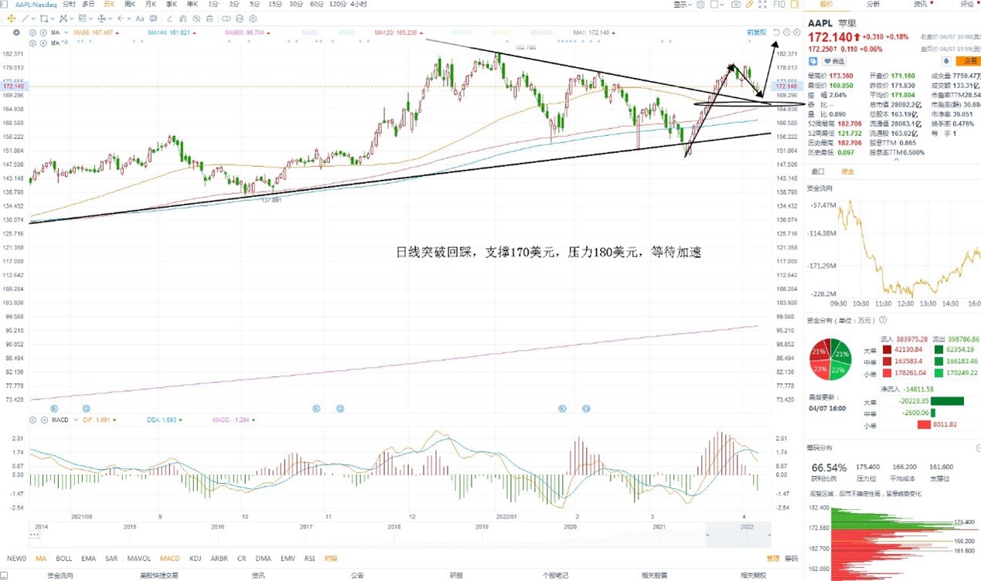Click the 前复权 adjustment link

pos(757,32)
